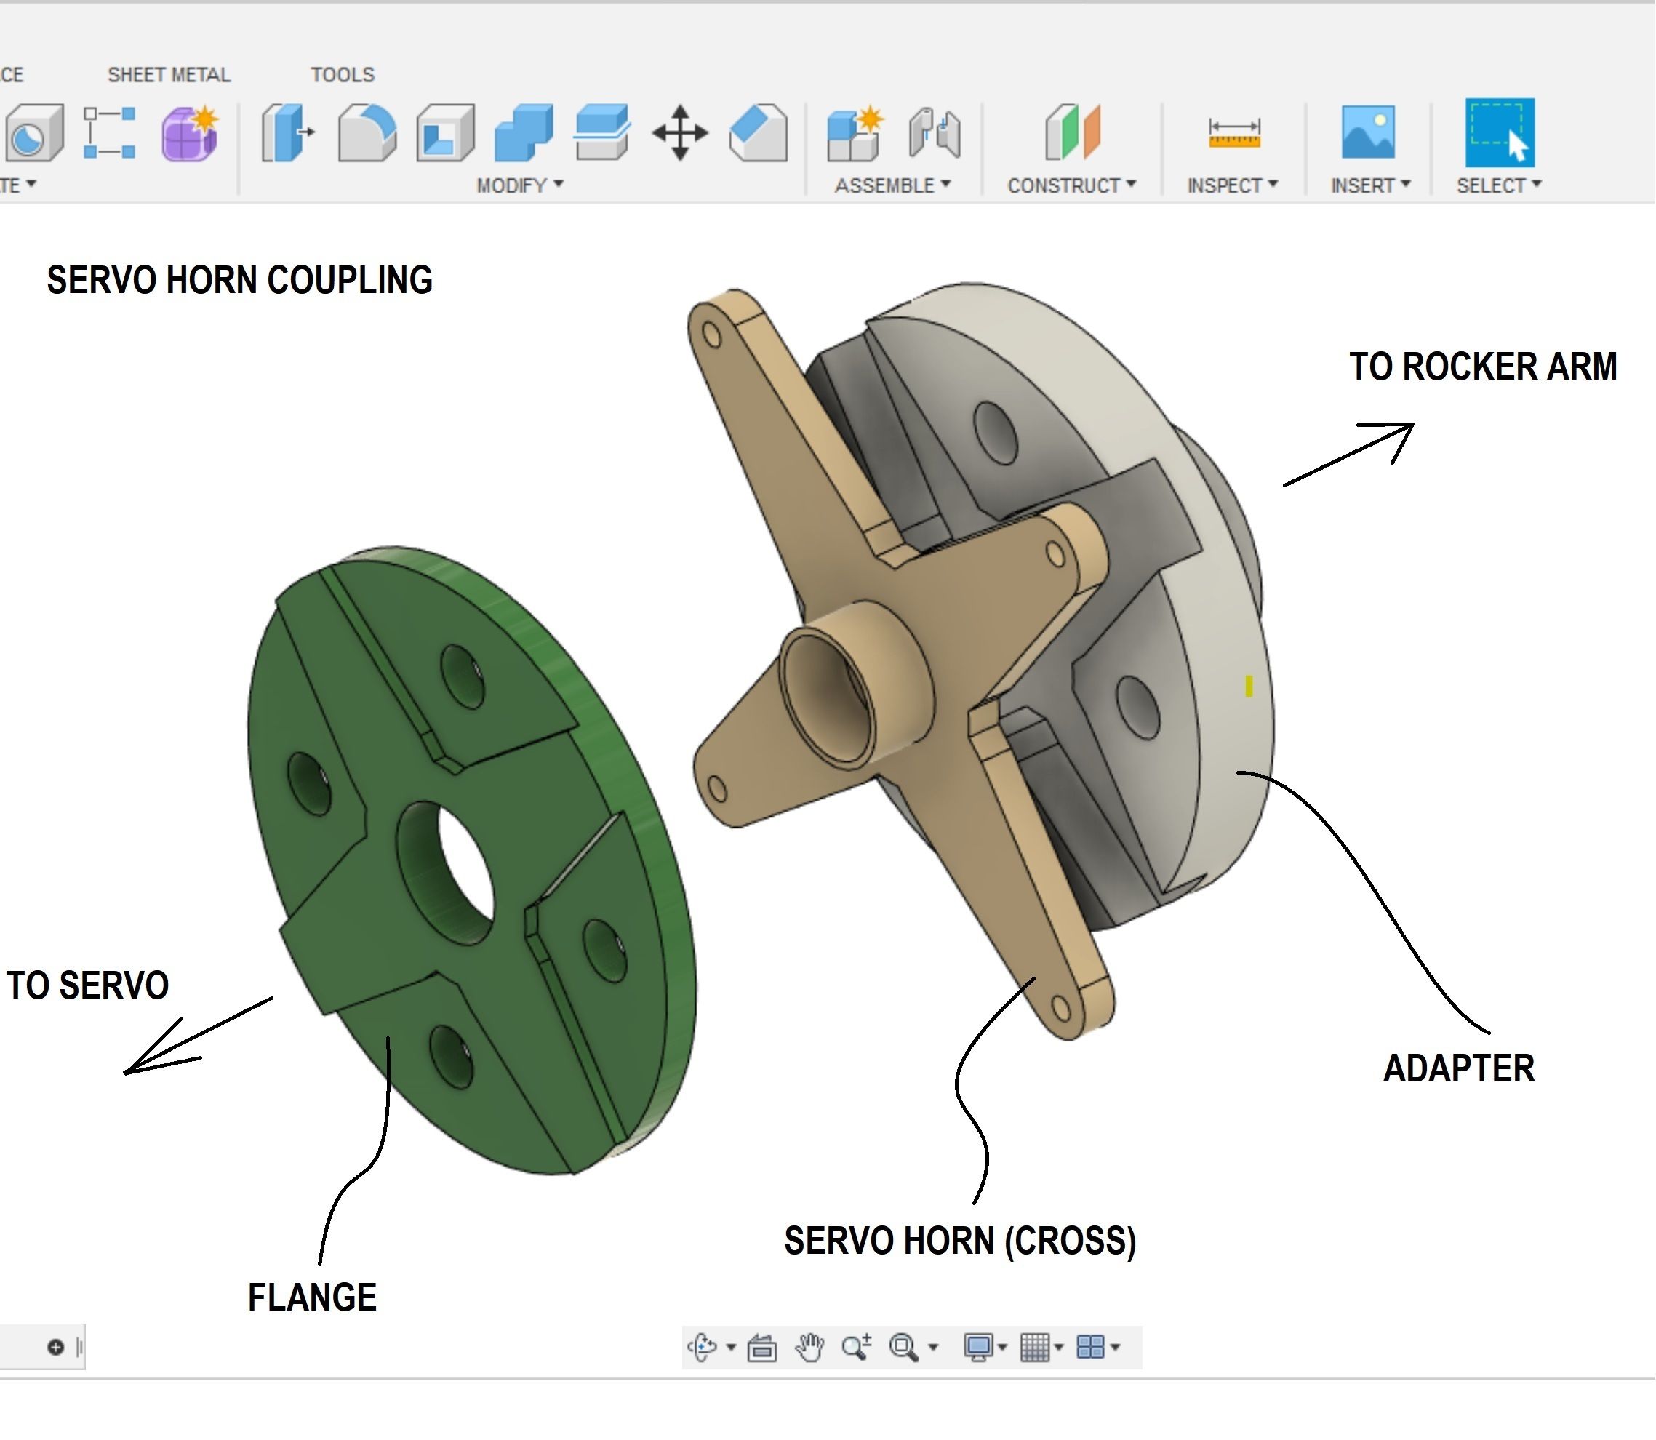The height and width of the screenshot is (1440, 1656).
Task: Activate the Fillet tool
Action: pyautogui.click(x=369, y=137)
